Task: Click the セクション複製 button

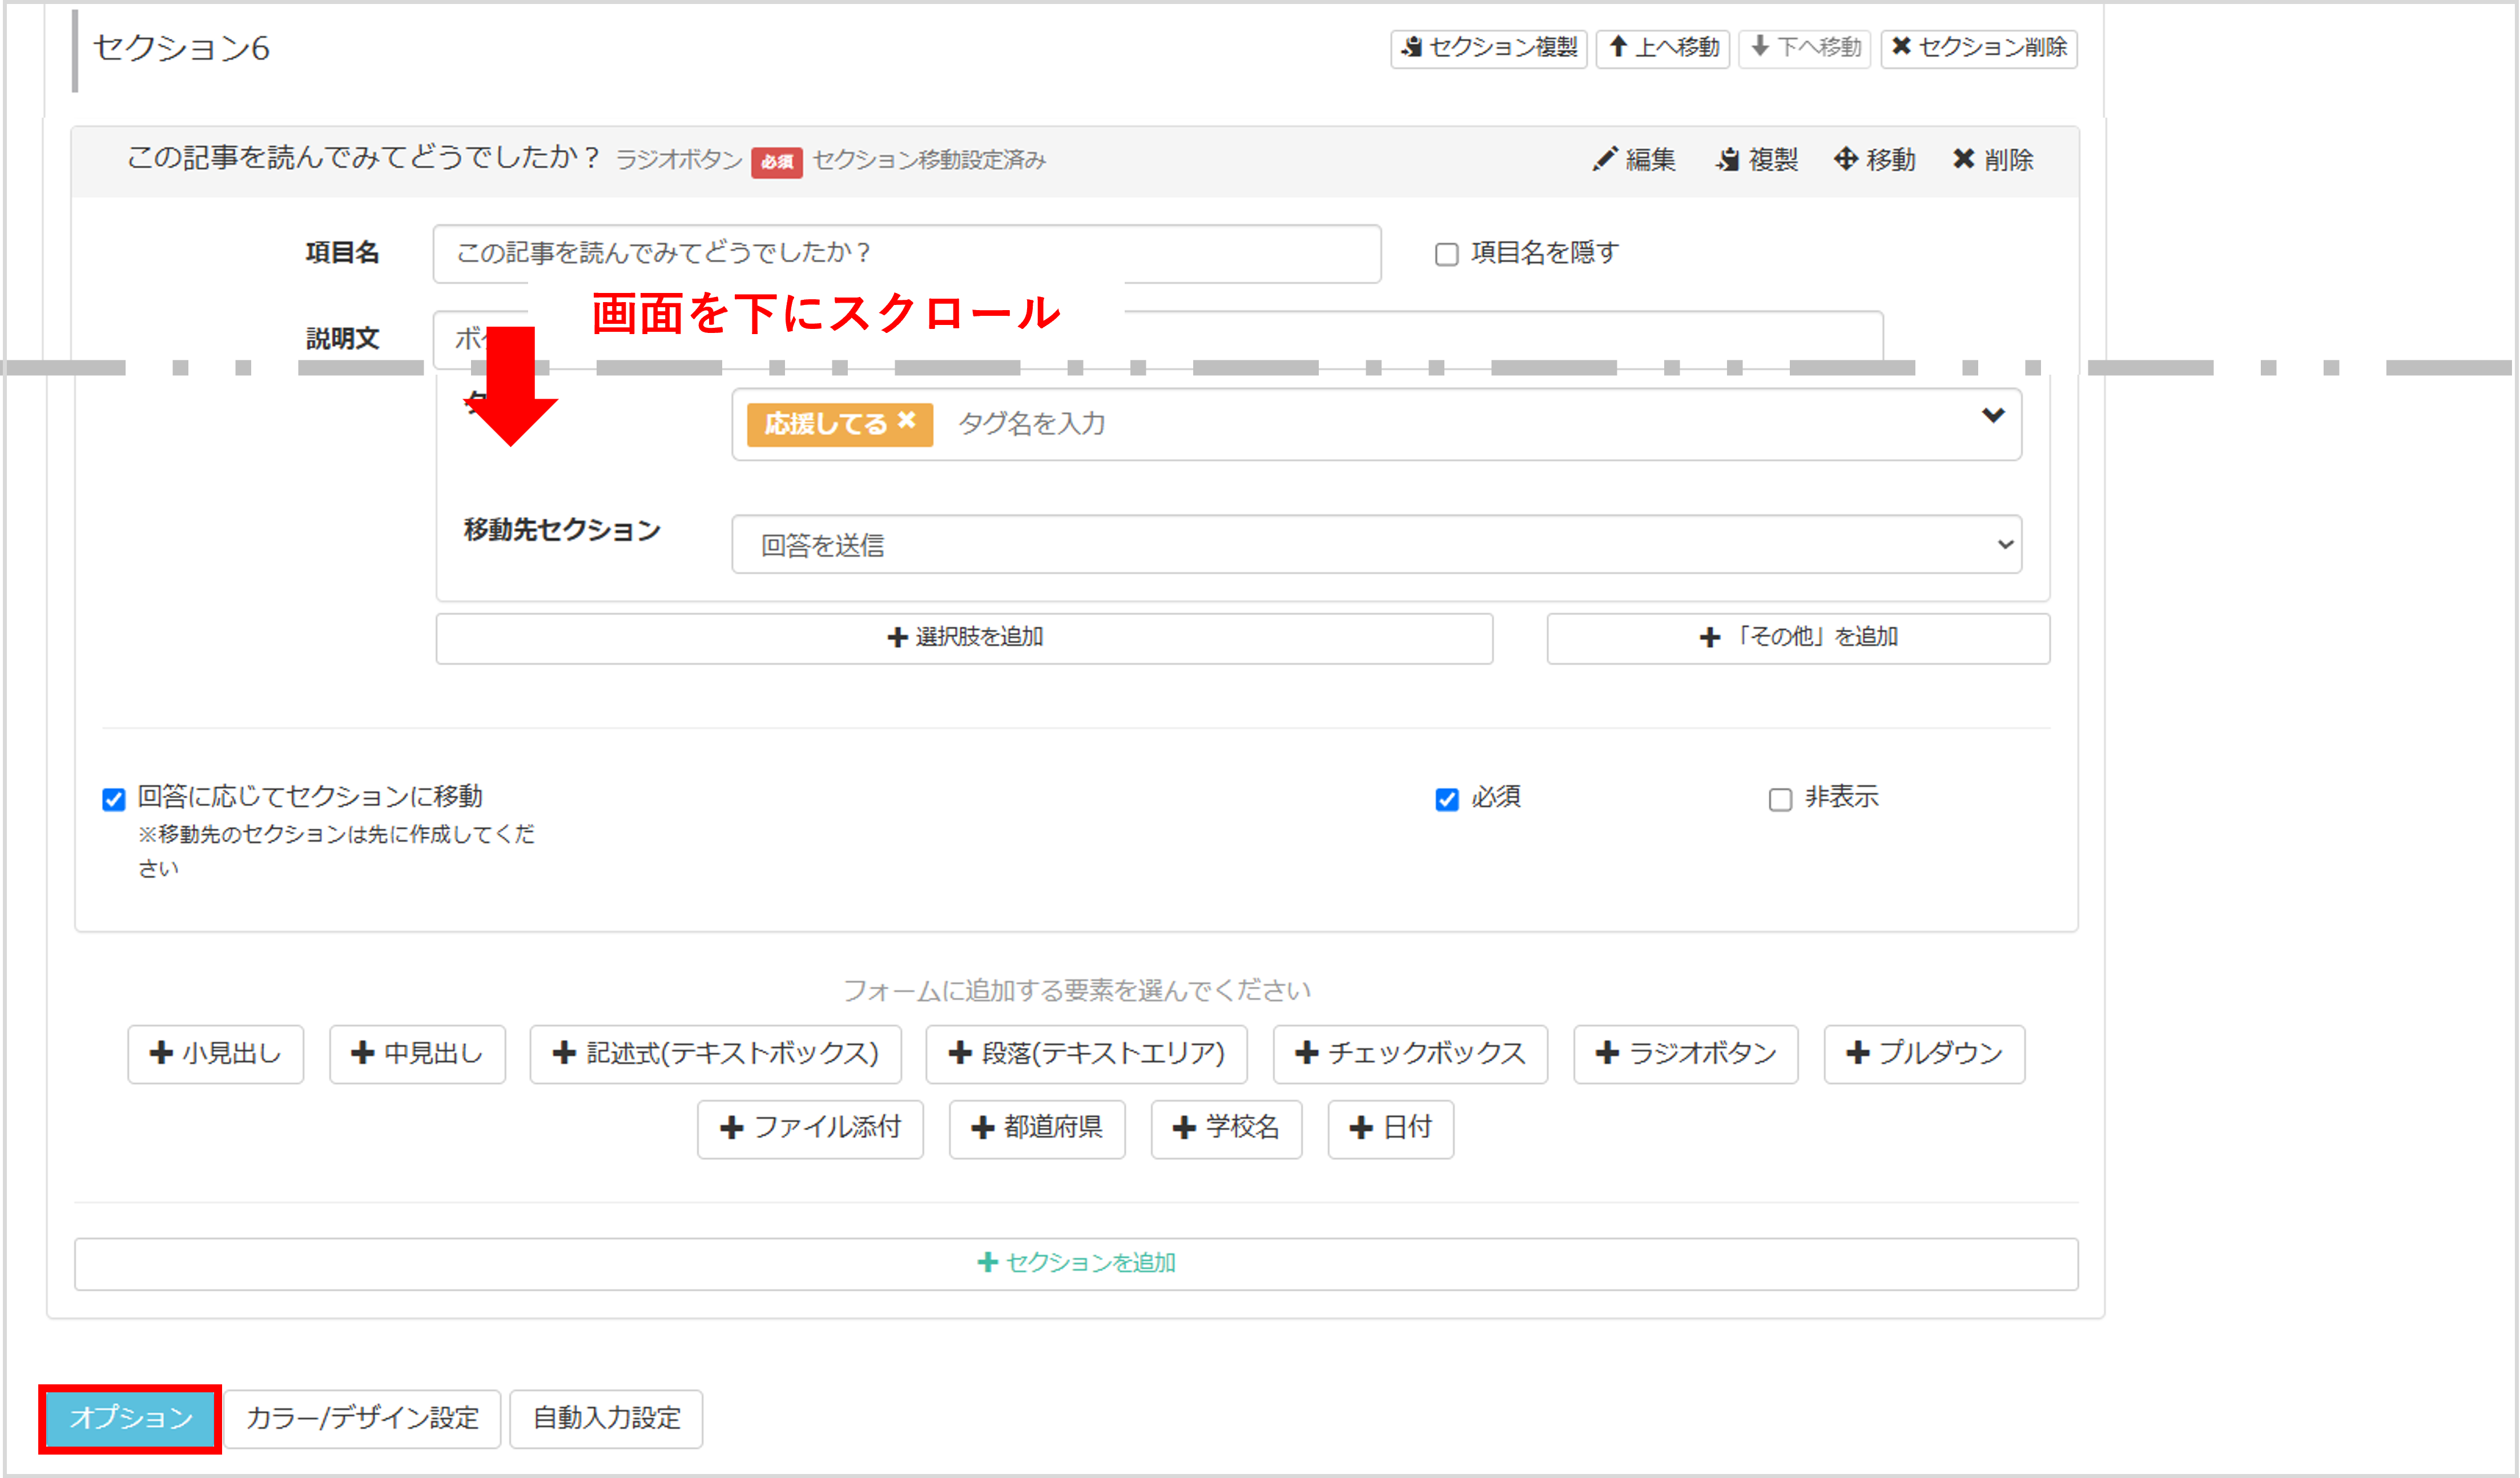Action: pyautogui.click(x=1488, y=48)
